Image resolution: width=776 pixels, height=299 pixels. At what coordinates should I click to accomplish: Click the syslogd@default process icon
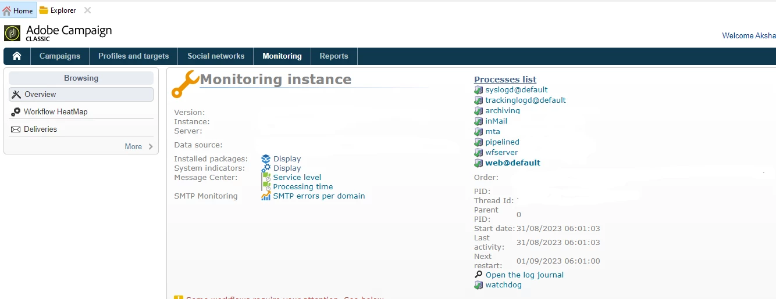pyautogui.click(x=479, y=90)
